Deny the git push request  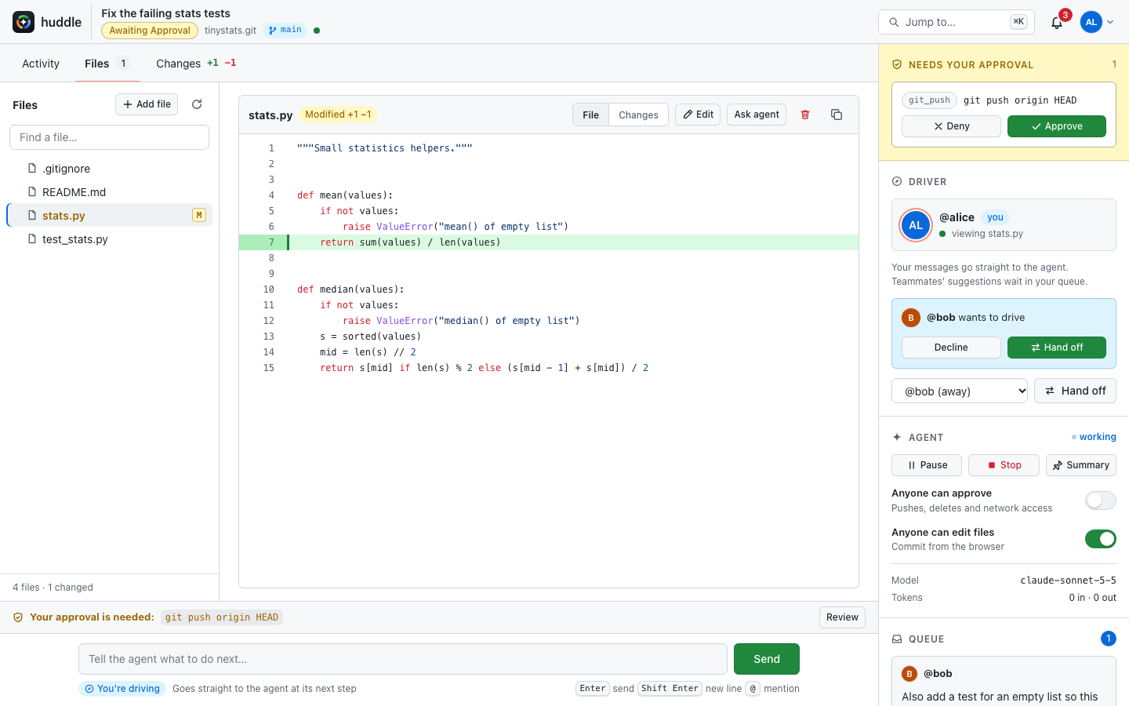point(951,126)
